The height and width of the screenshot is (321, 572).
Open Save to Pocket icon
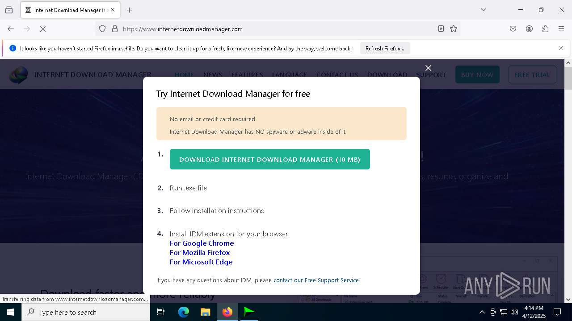tap(513, 29)
